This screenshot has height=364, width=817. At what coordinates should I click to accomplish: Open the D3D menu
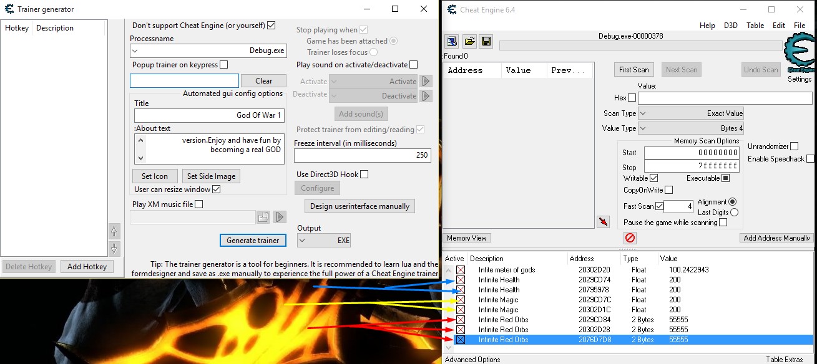[730, 26]
